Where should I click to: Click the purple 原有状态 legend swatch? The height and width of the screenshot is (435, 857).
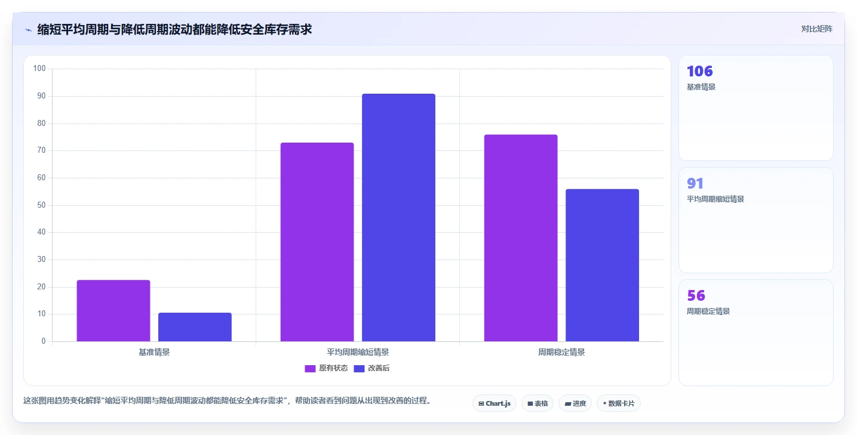[310, 369]
